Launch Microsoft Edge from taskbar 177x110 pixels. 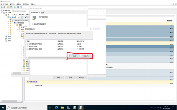pyautogui.click(x=56, y=108)
